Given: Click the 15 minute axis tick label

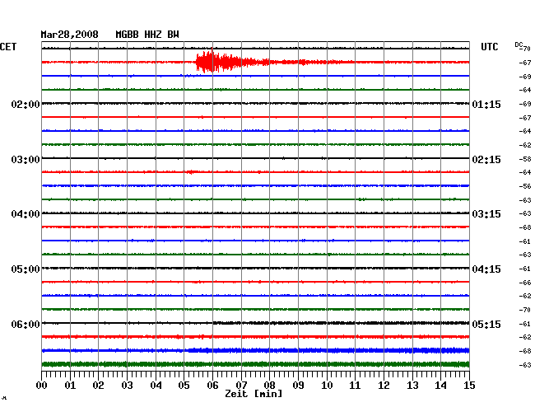Looking at the screenshot, I should (469, 386).
